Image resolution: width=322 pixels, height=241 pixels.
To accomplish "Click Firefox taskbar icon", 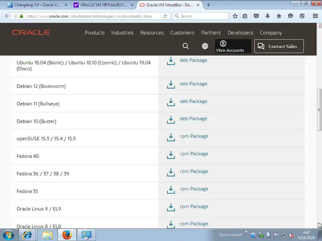I will tap(67, 235).
